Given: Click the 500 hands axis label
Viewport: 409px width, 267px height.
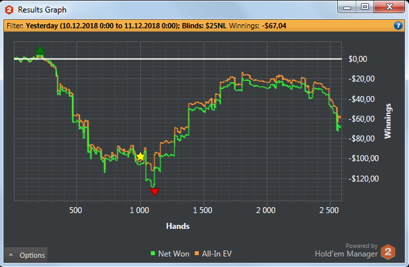Looking at the screenshot, I should 76,210.
